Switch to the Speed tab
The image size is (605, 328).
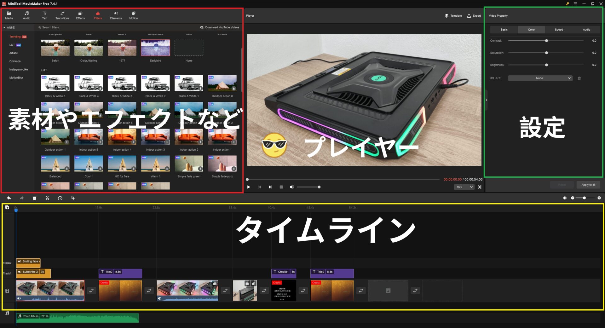(x=559, y=30)
